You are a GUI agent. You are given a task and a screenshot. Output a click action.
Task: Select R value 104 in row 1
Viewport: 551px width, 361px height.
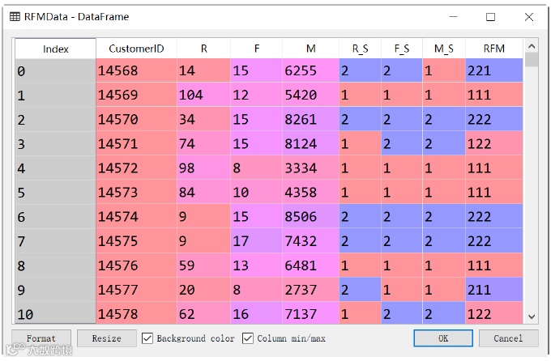204,95
